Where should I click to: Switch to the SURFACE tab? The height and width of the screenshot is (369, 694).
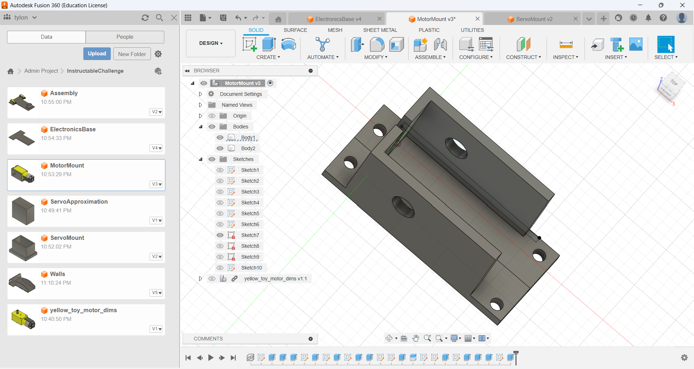295,30
